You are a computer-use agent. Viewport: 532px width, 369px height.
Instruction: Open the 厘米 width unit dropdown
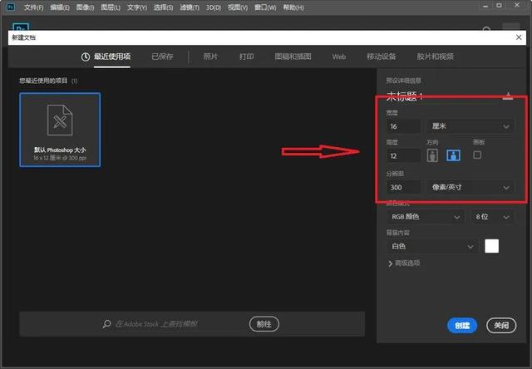click(470, 126)
